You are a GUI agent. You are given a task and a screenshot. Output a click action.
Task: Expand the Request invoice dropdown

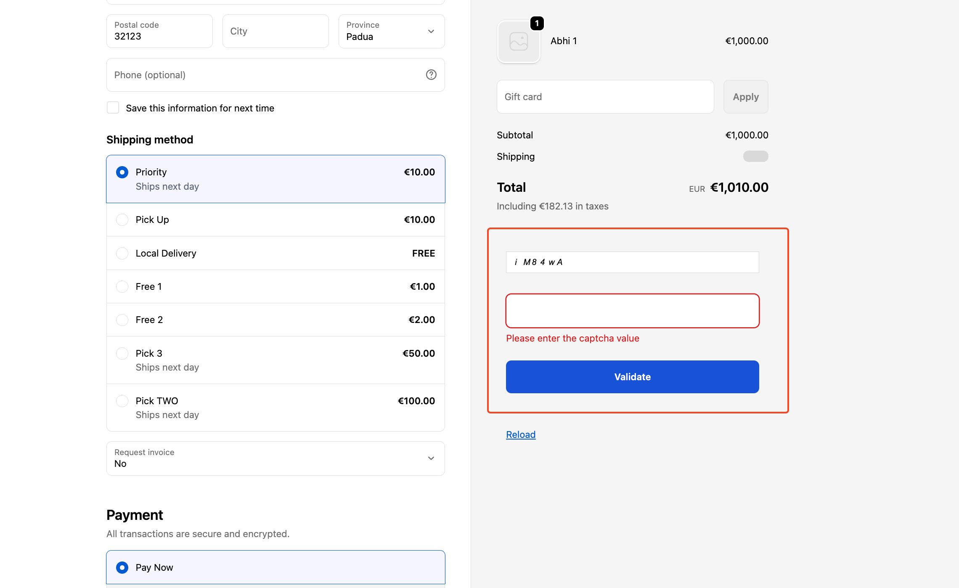276,458
